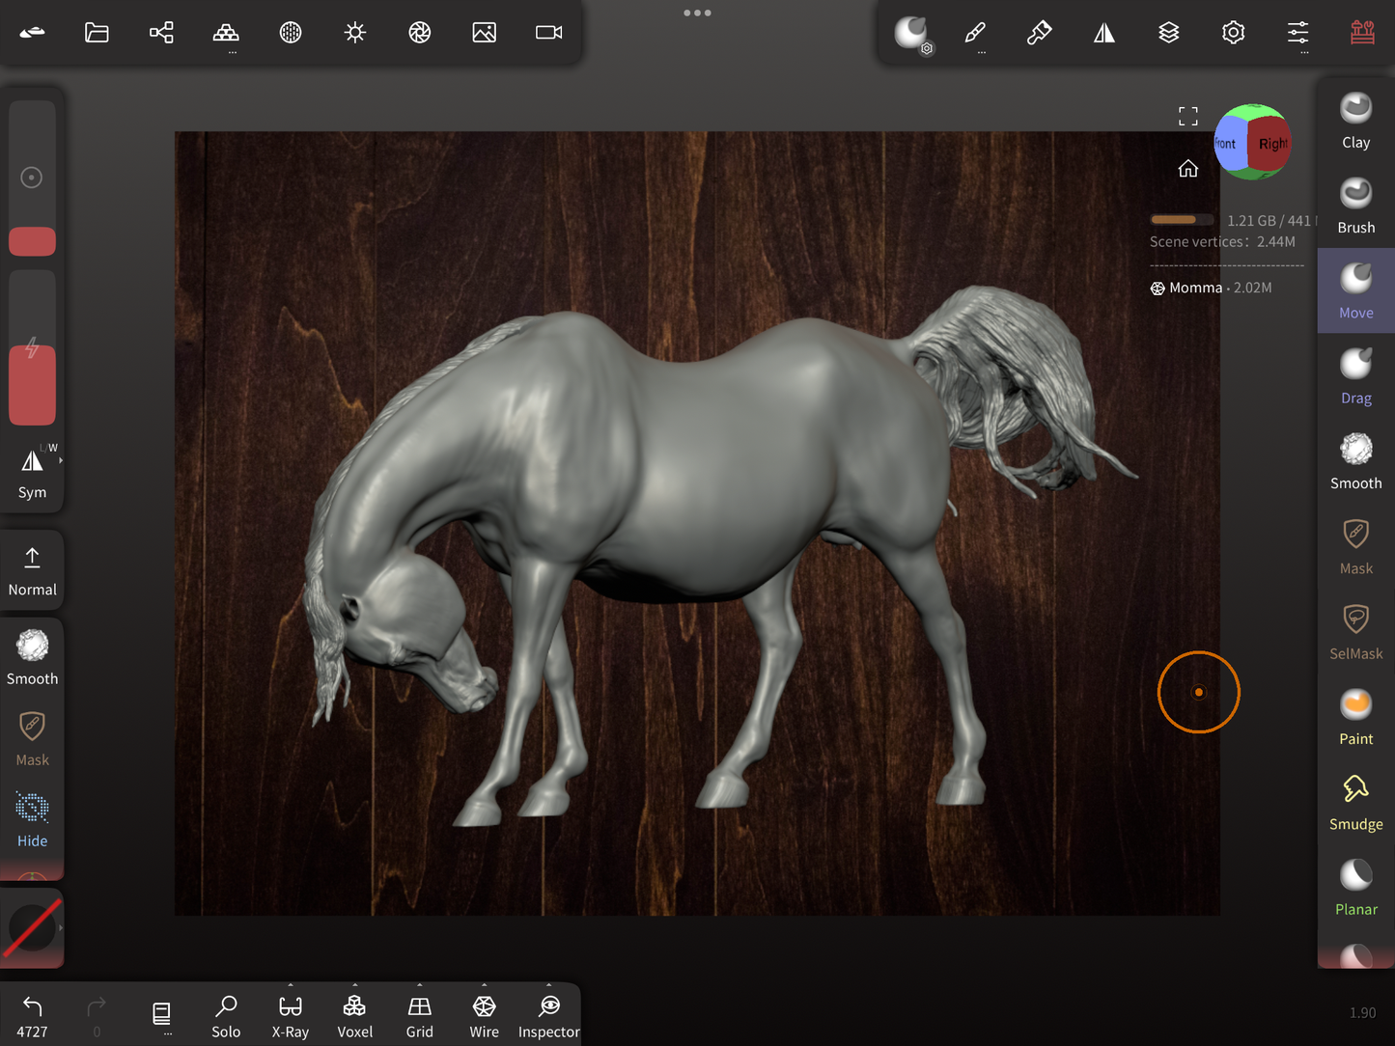
Task: Select the Clay sculpting tool
Action: [x=1355, y=121]
